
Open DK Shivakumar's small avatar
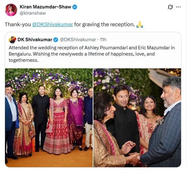pos(12,40)
